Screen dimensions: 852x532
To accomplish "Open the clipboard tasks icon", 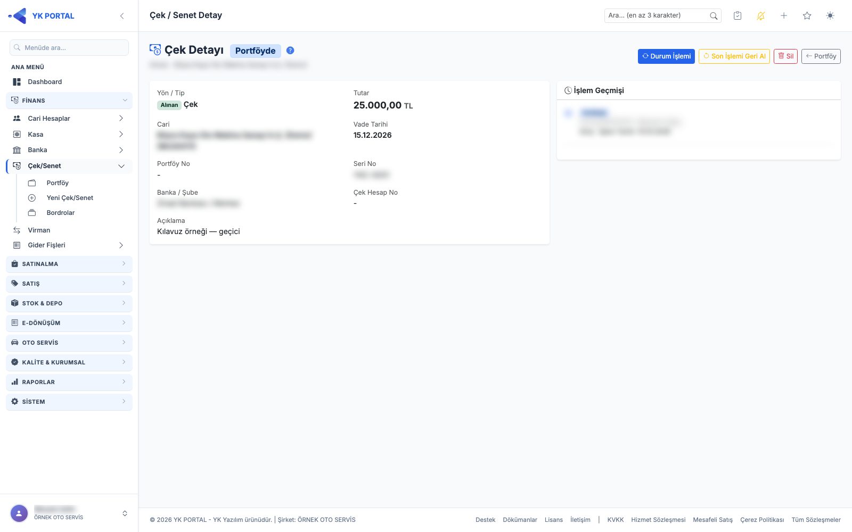I will [738, 16].
